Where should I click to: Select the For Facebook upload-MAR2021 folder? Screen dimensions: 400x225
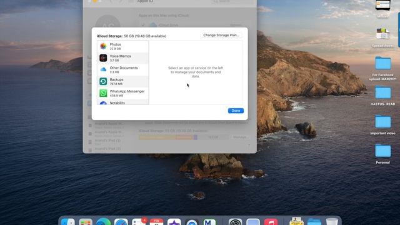[382, 68]
